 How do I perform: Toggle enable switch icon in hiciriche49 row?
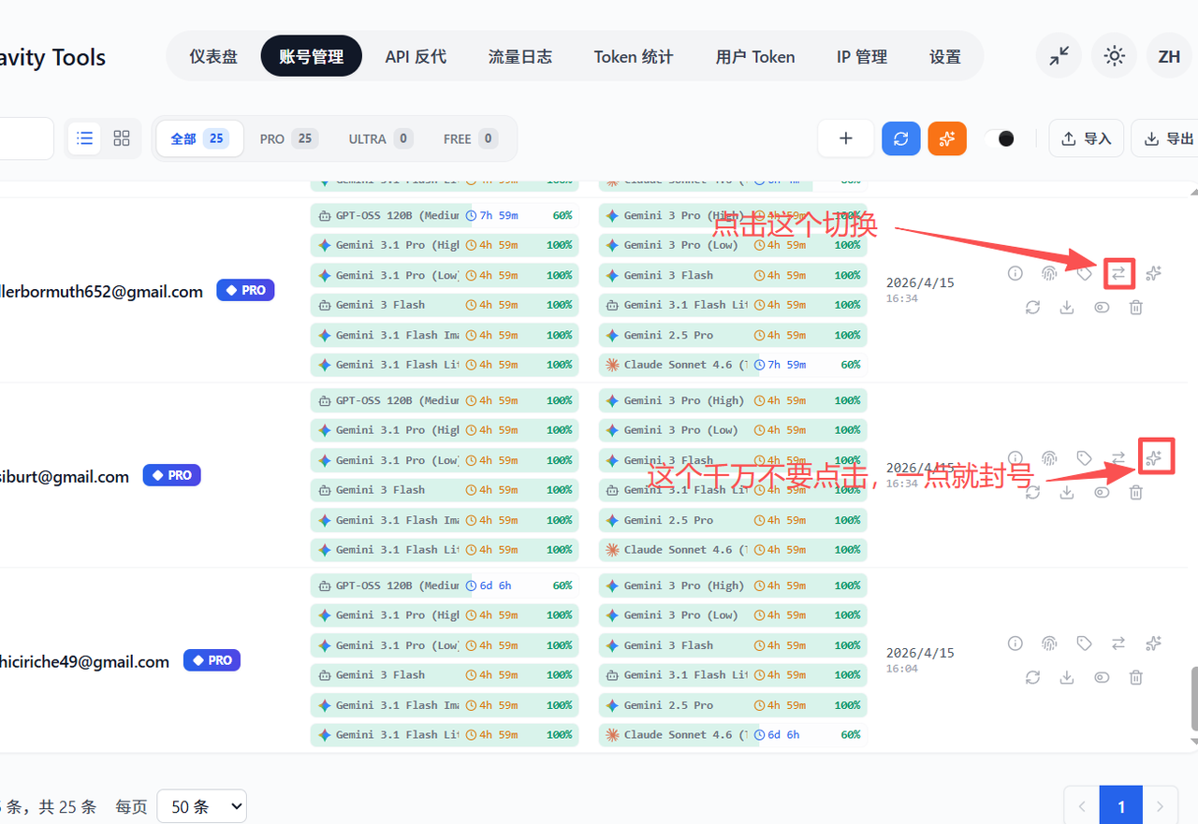pyautogui.click(x=1102, y=677)
